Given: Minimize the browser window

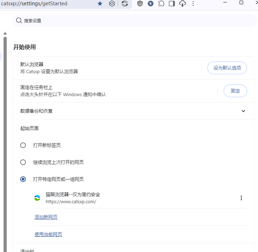Looking at the screenshot, I should point(225,2).
